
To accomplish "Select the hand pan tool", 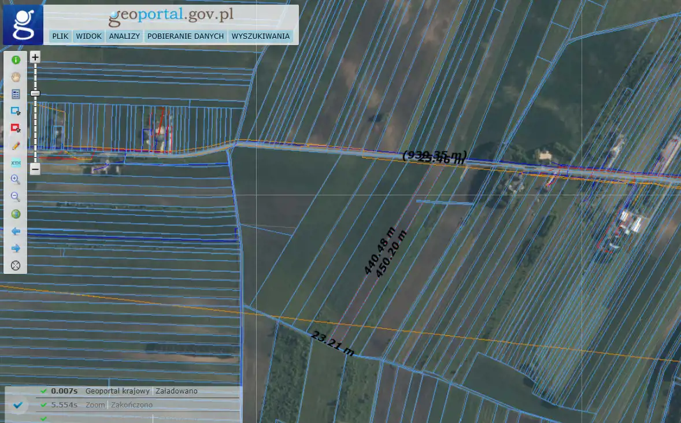I will tap(16, 77).
